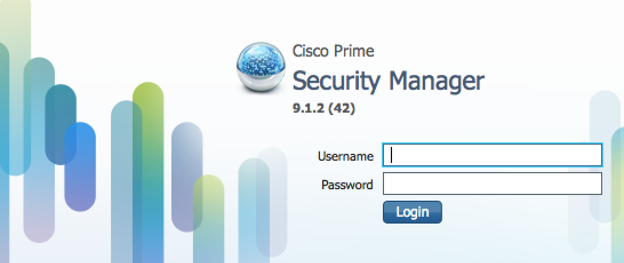Click the Username label text
This screenshot has height=263, width=624.
[x=345, y=156]
